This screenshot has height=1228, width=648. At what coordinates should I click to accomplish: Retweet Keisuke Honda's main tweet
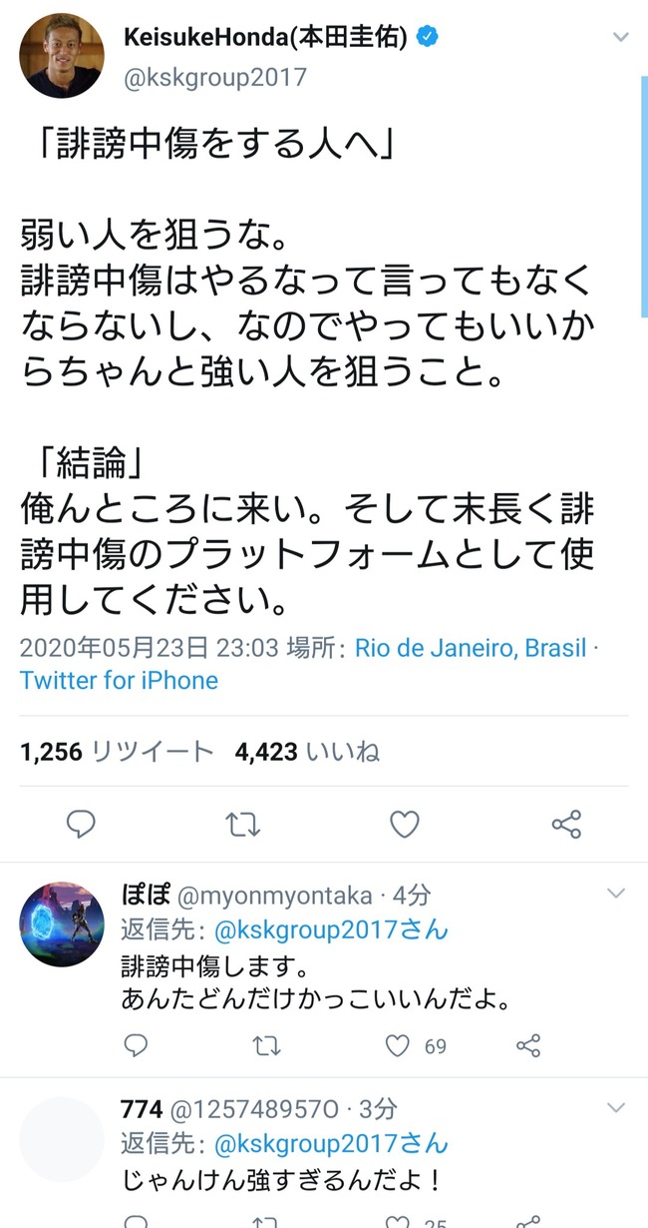click(x=242, y=824)
